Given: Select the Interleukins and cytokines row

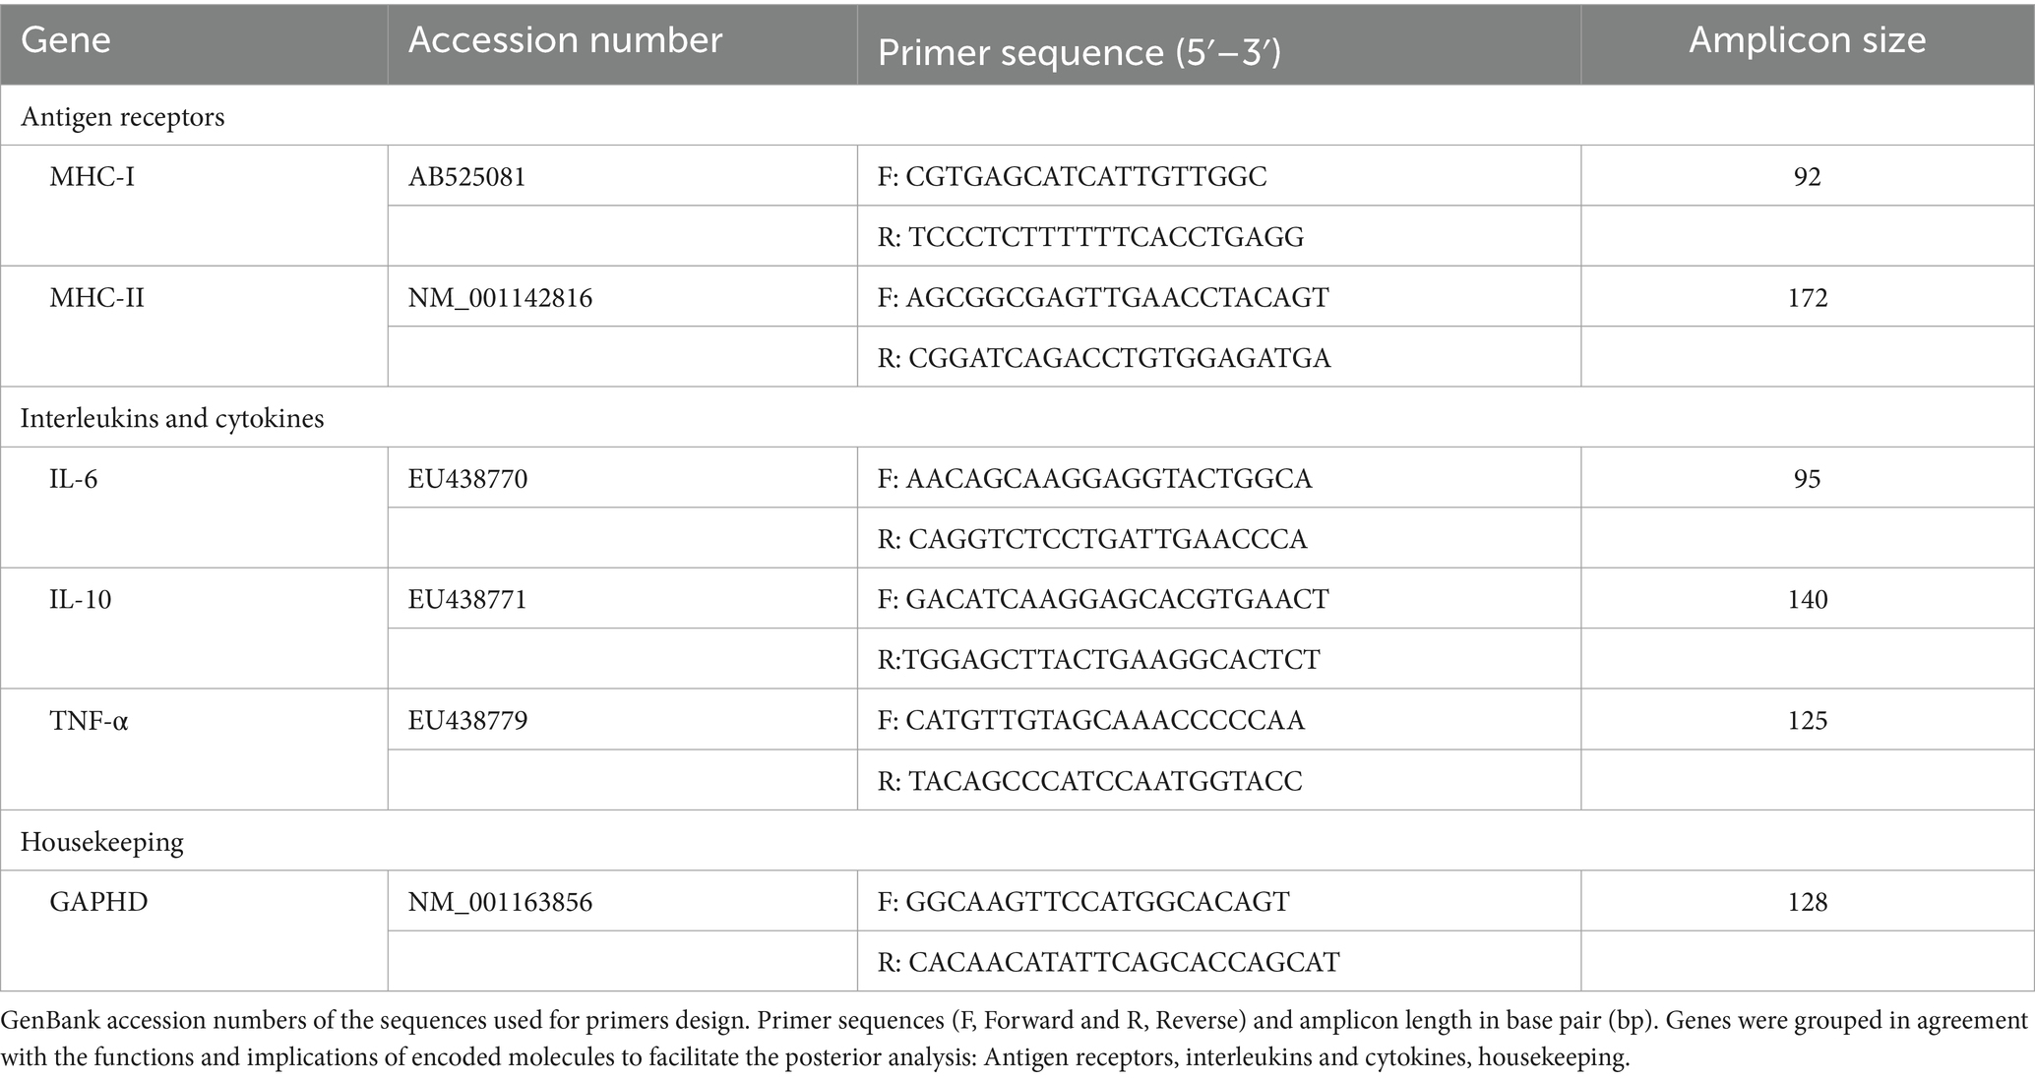Looking at the screenshot, I should coord(1017,418).
